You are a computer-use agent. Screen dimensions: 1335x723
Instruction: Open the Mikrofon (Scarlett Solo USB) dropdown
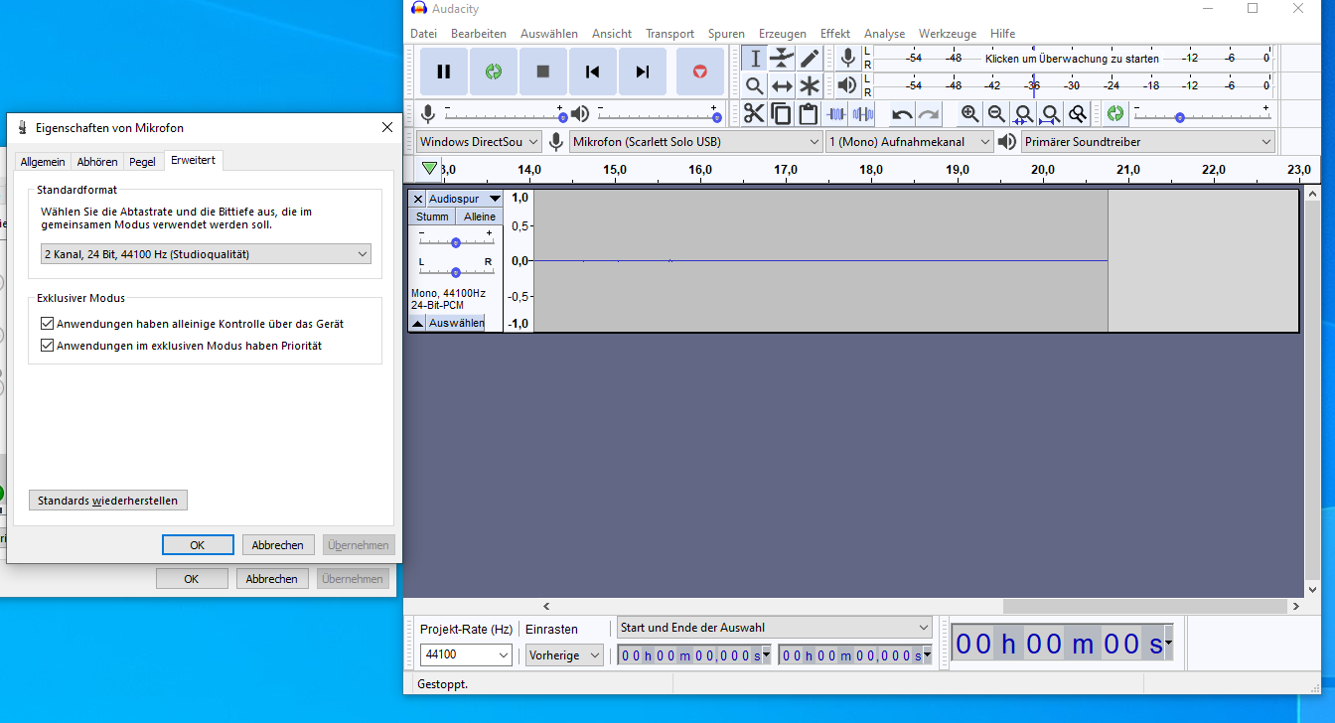click(x=695, y=142)
